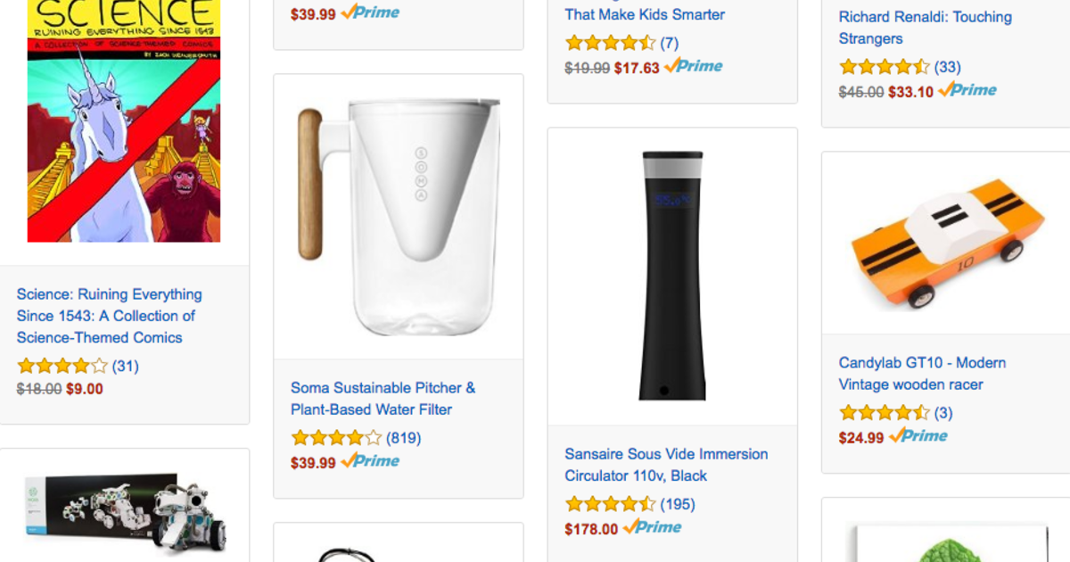Open the 195 reviews count for Sansaire

click(x=677, y=504)
